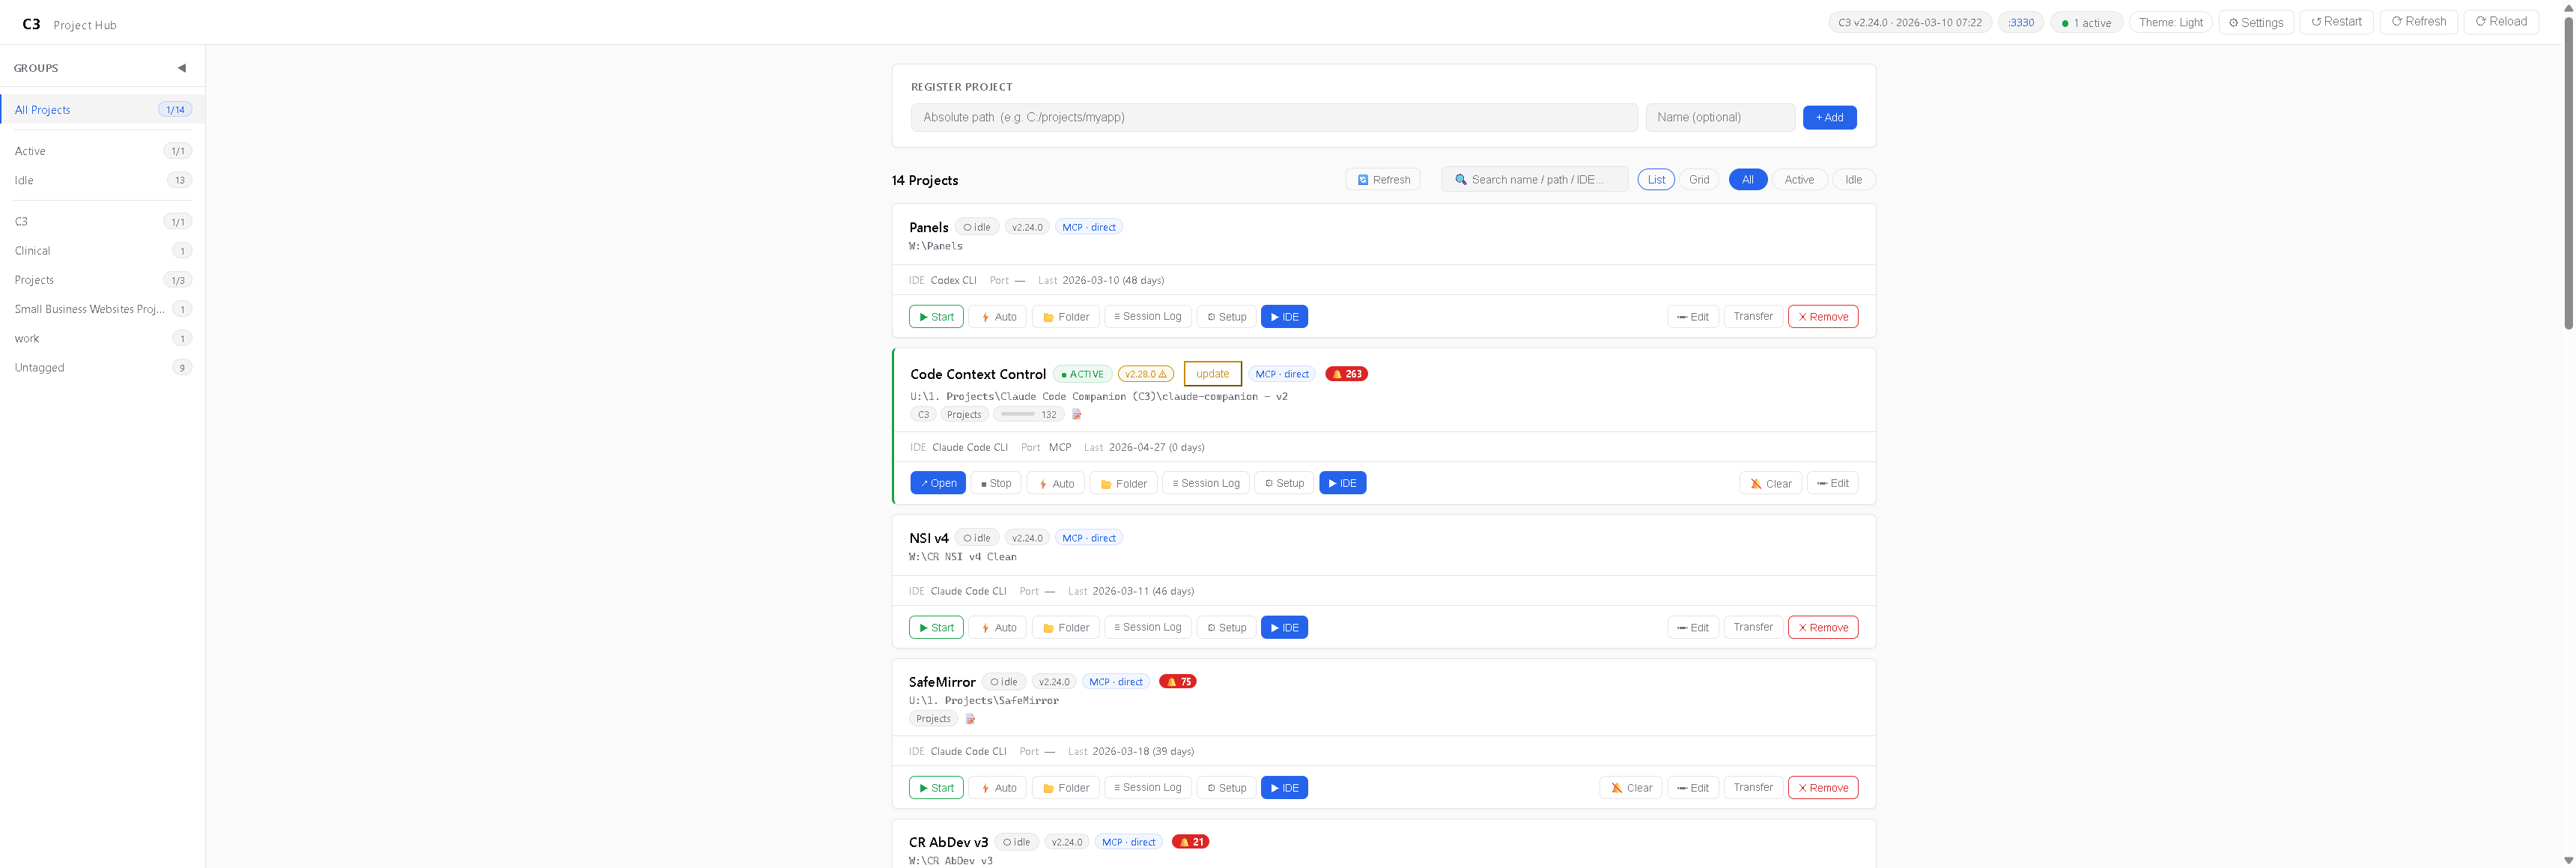Screen dimensions: 2576x868
Task: Click the absolute path input field
Action: coord(1274,117)
